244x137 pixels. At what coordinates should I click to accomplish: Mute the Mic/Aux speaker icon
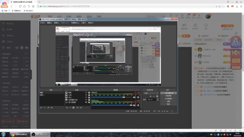click(x=135, y=105)
